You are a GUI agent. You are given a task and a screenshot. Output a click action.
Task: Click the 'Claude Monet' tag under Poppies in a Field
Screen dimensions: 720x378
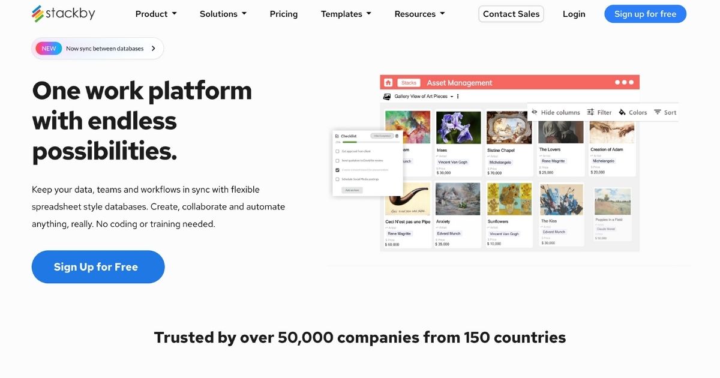(x=605, y=229)
